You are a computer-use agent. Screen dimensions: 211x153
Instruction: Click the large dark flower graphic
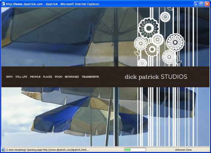click(148, 27)
